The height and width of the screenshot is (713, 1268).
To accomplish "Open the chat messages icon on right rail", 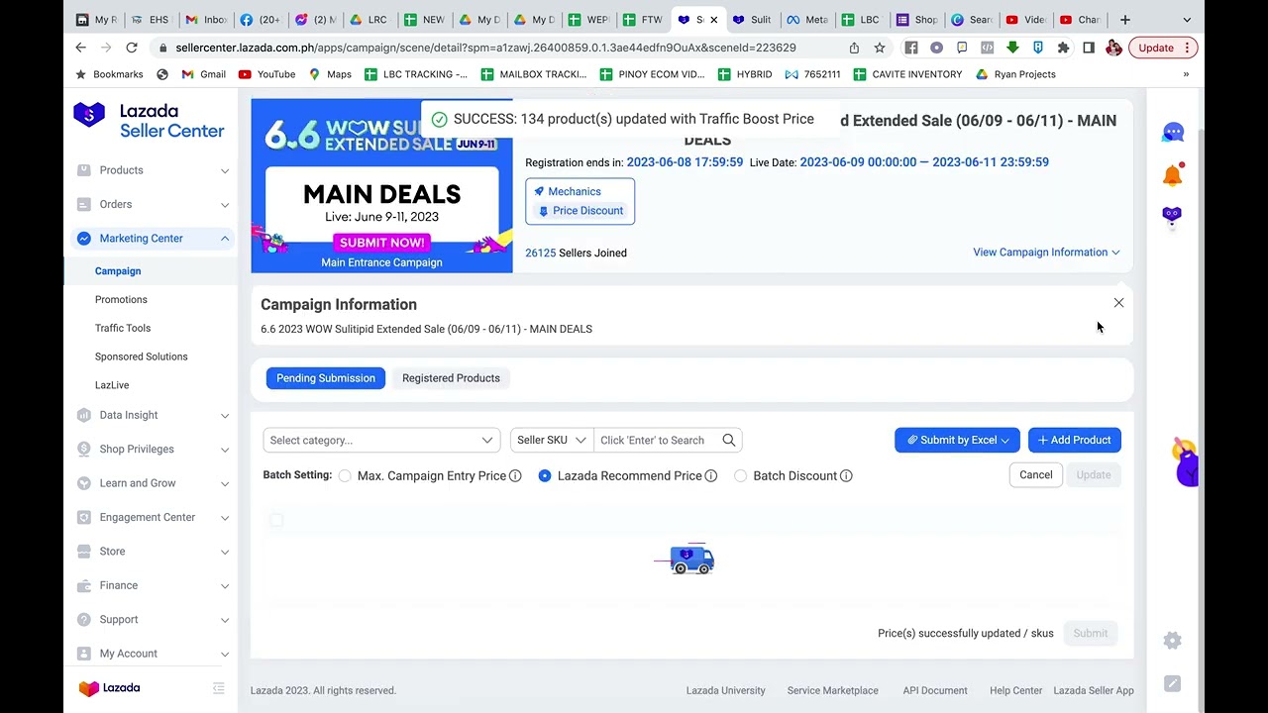I will click(1173, 133).
